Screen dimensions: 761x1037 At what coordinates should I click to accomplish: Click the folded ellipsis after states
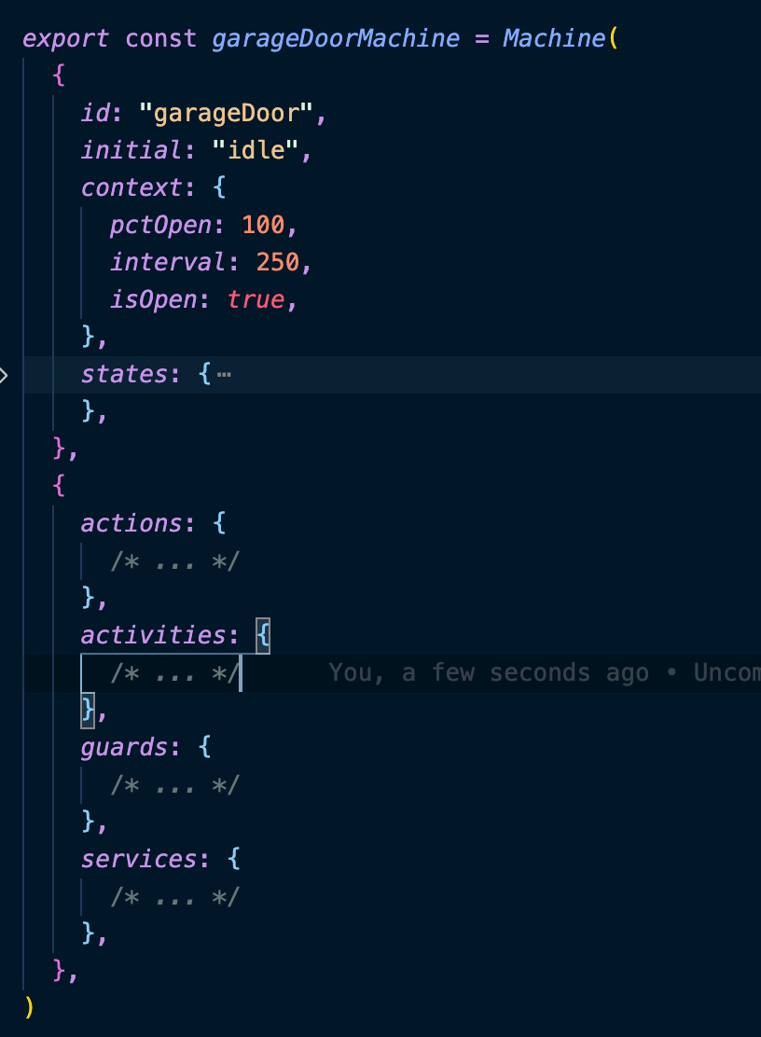pos(224,375)
